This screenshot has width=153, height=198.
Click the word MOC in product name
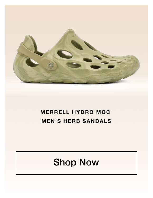(103, 112)
